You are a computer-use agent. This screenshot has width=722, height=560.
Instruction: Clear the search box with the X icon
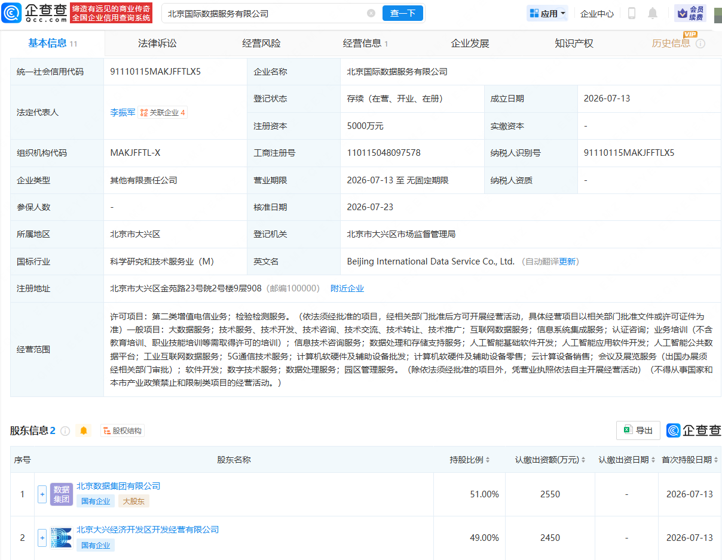click(x=371, y=13)
